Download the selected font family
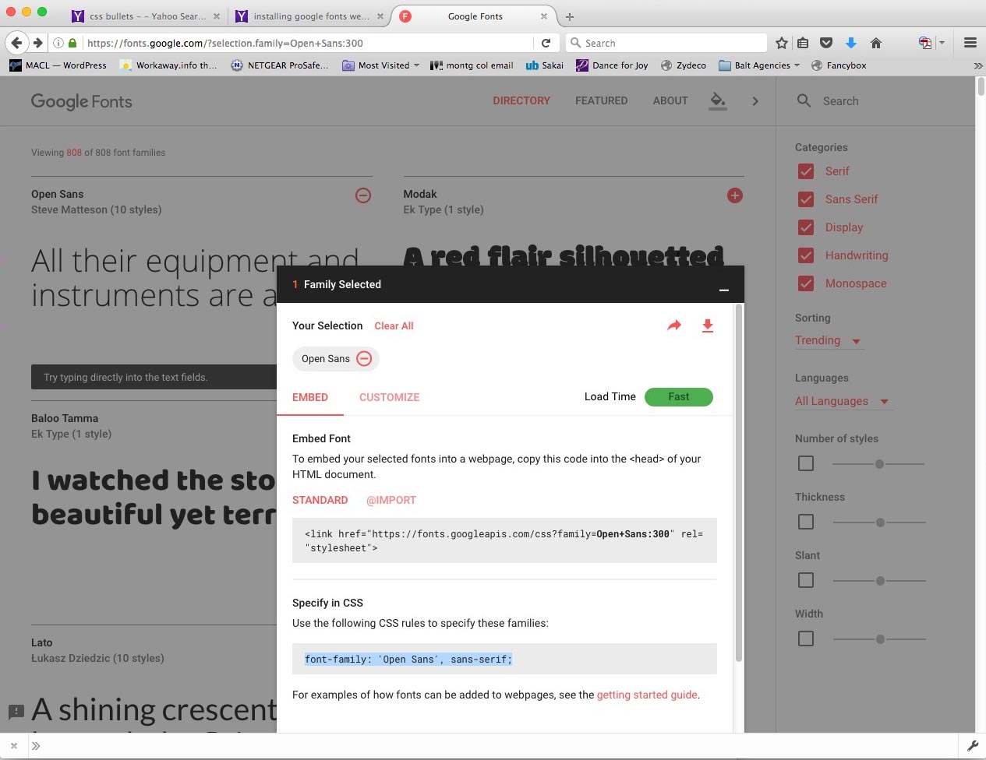Screen dimensions: 986x760 (x=708, y=325)
